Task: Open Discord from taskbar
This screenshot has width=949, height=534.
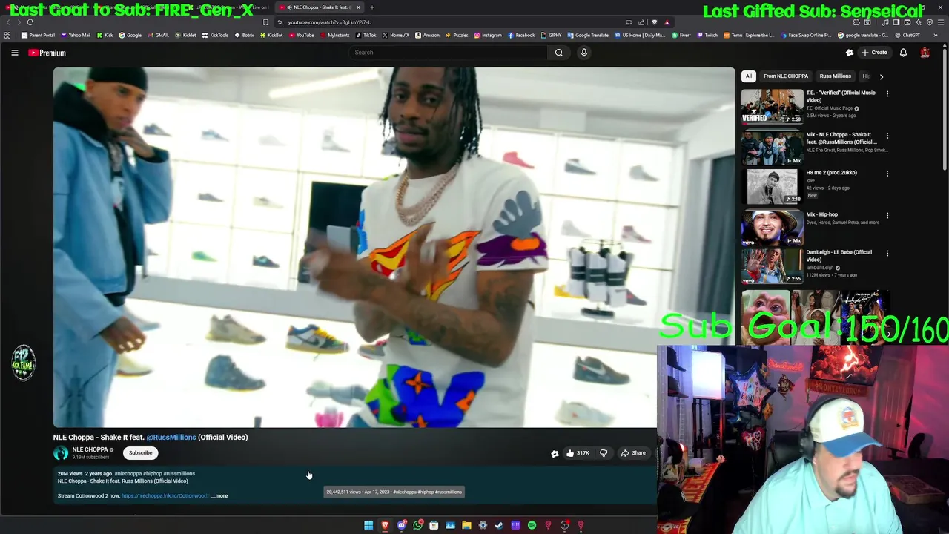Action: click(401, 525)
